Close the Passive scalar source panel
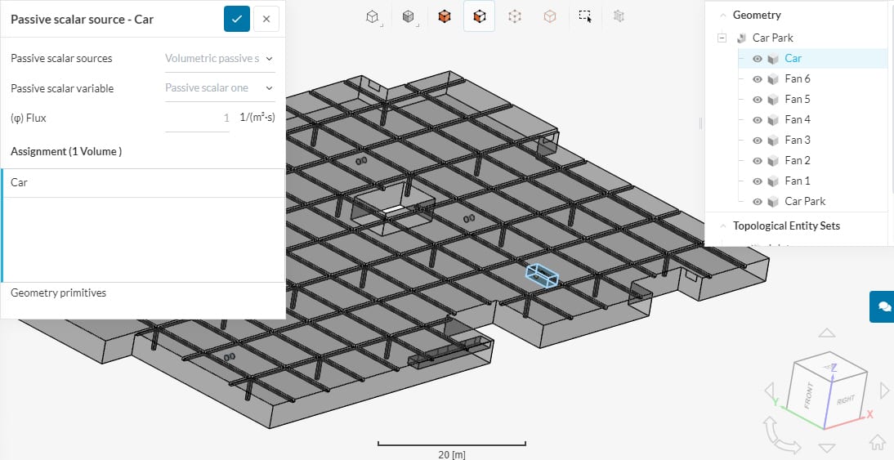894x460 pixels. (x=266, y=19)
